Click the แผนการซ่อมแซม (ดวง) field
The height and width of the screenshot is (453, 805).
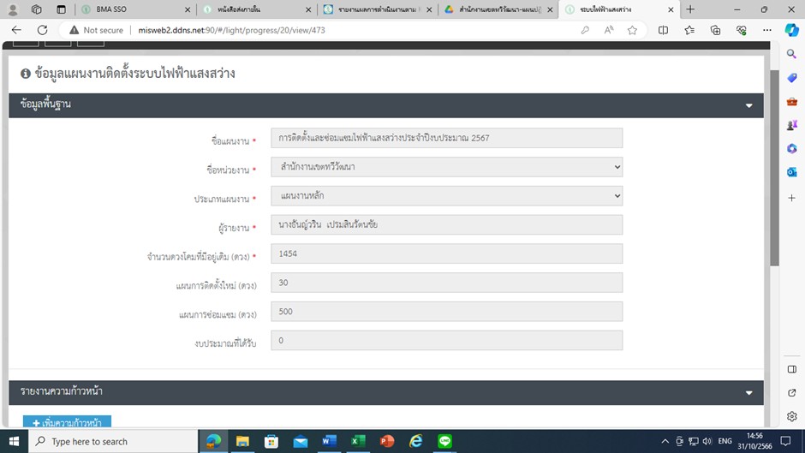446,312
